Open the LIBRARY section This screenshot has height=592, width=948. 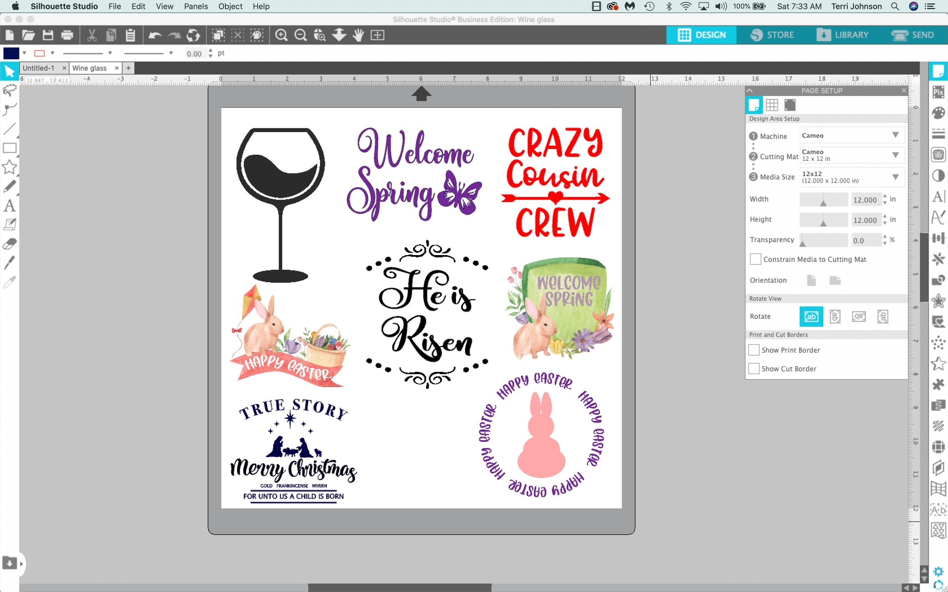pos(843,35)
